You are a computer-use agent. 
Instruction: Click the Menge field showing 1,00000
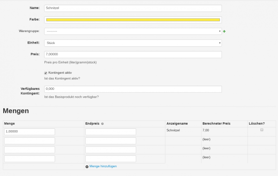click(x=30, y=132)
